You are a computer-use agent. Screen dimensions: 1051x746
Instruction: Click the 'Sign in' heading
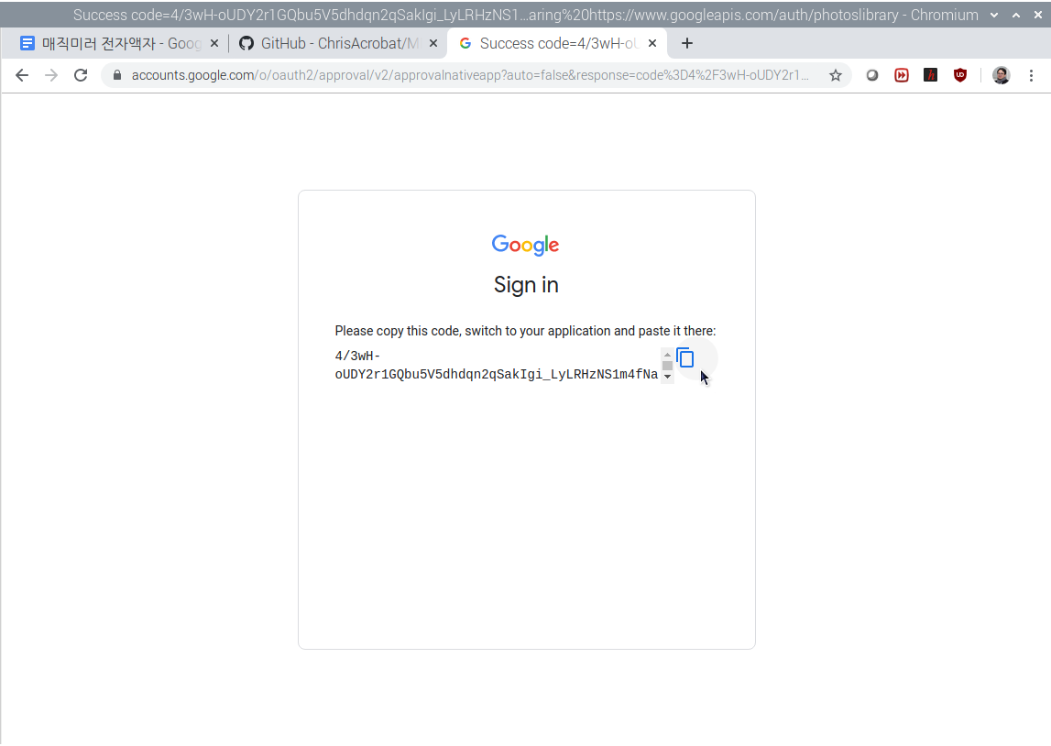tap(526, 285)
